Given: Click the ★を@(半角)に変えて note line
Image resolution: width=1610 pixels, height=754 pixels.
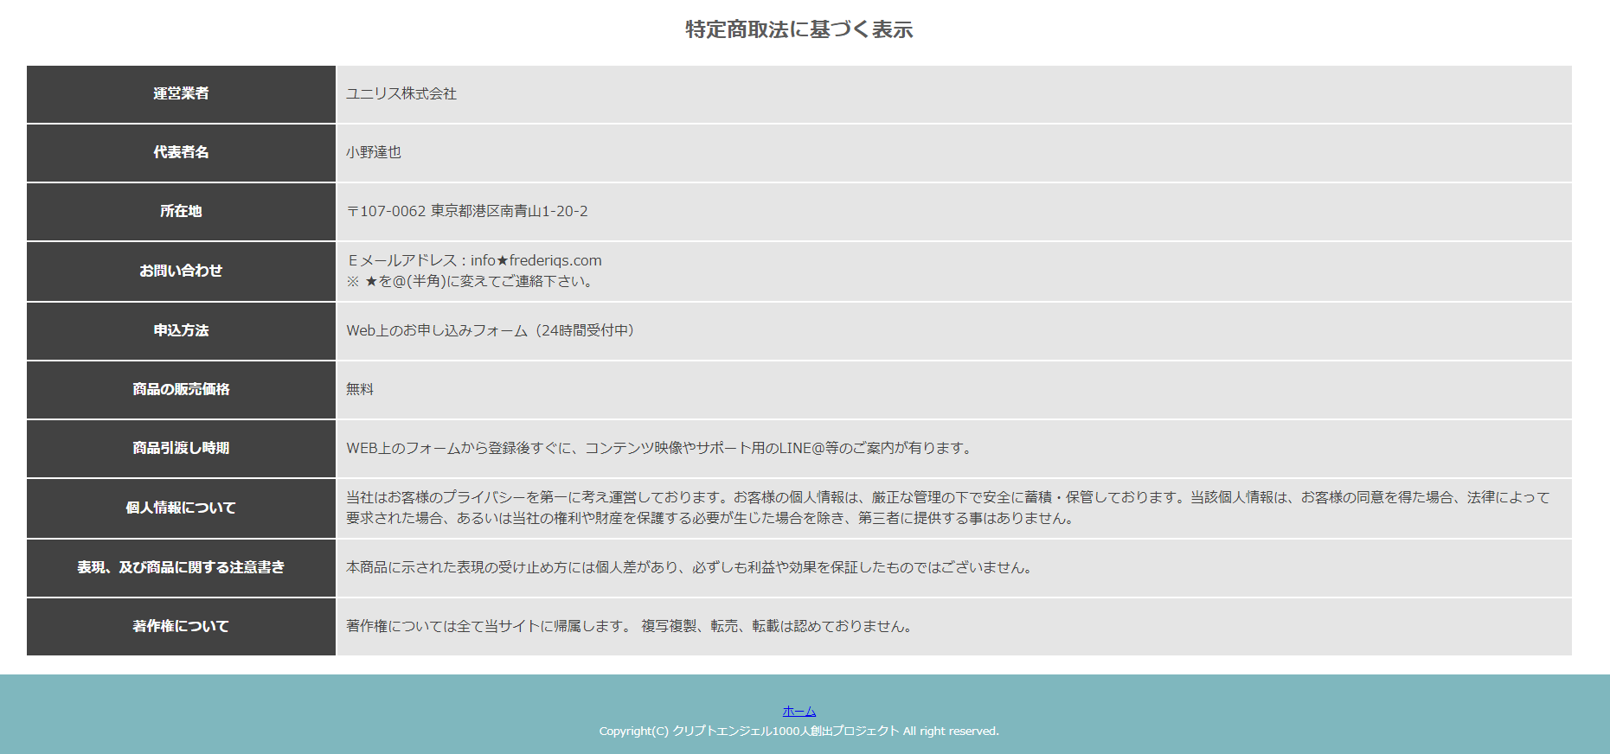Looking at the screenshot, I should coord(470,281).
